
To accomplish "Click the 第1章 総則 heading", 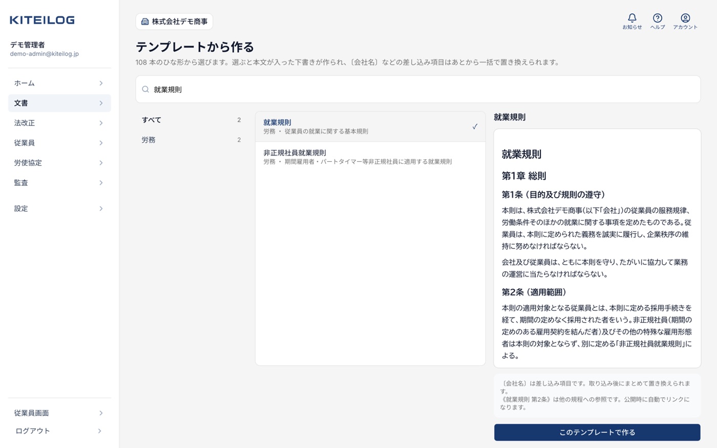I will point(524,176).
